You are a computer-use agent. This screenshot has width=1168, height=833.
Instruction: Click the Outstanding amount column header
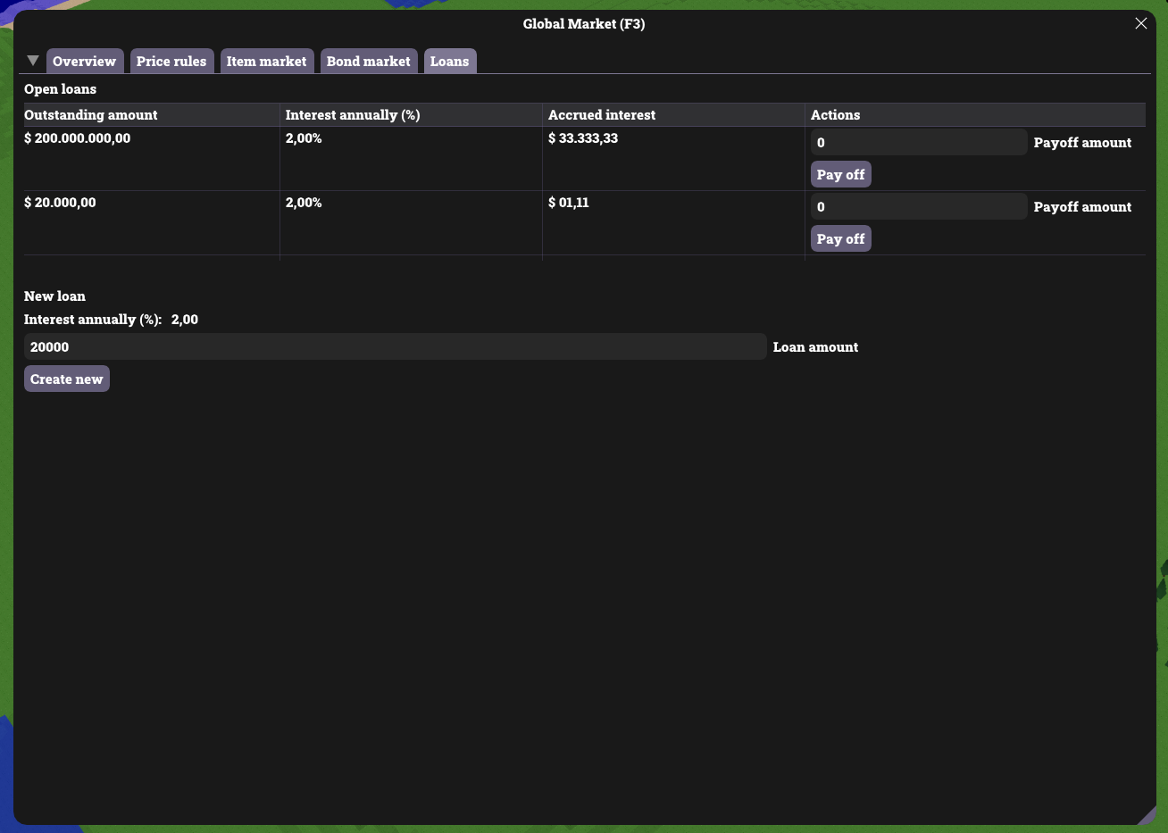pos(91,115)
